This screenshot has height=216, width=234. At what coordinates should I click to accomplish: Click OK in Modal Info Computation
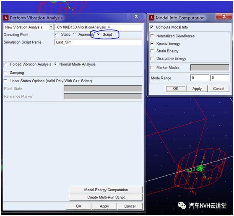[x=176, y=88]
